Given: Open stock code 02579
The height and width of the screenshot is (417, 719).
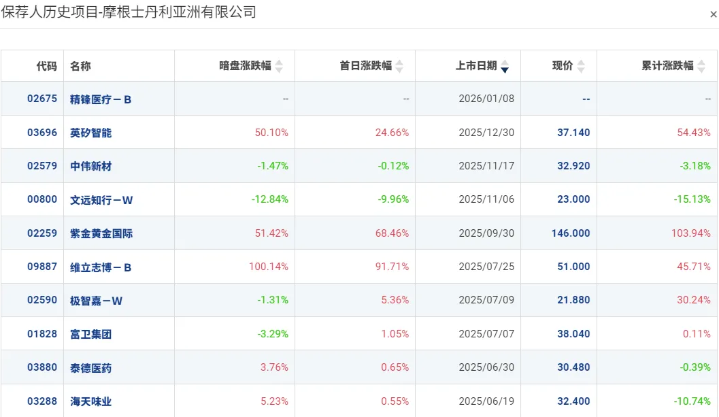Looking at the screenshot, I should point(42,165).
